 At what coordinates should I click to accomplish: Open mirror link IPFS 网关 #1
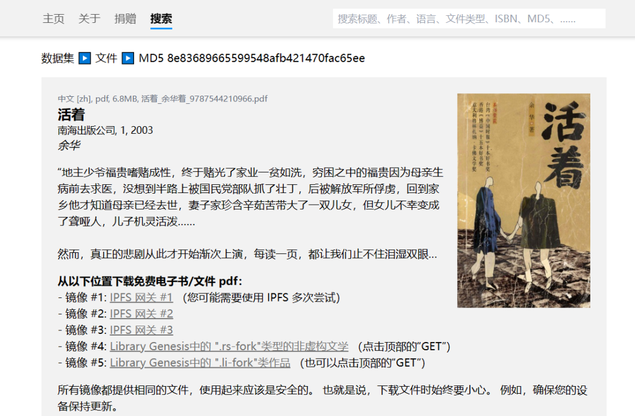pyautogui.click(x=141, y=297)
